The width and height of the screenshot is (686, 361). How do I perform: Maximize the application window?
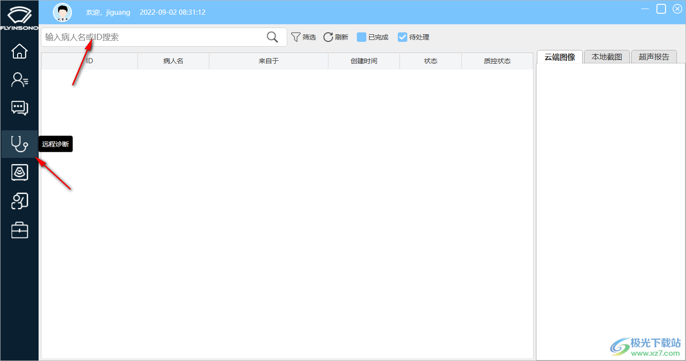point(661,9)
